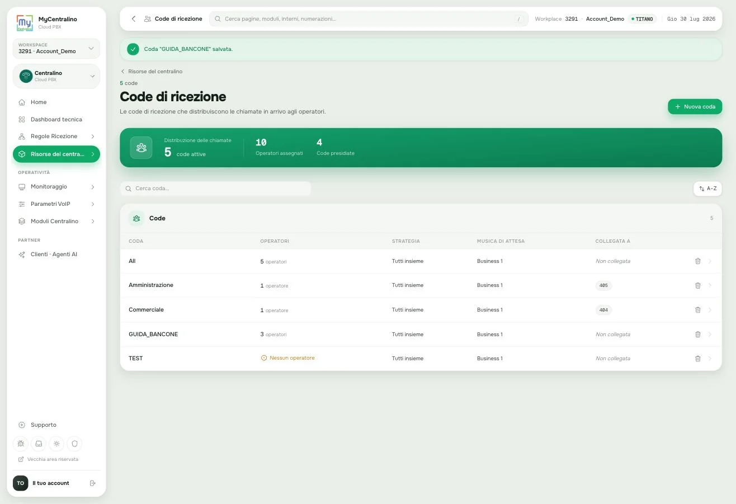Open the Workspace 3291 Account_Demo dropdown

(x=56, y=48)
